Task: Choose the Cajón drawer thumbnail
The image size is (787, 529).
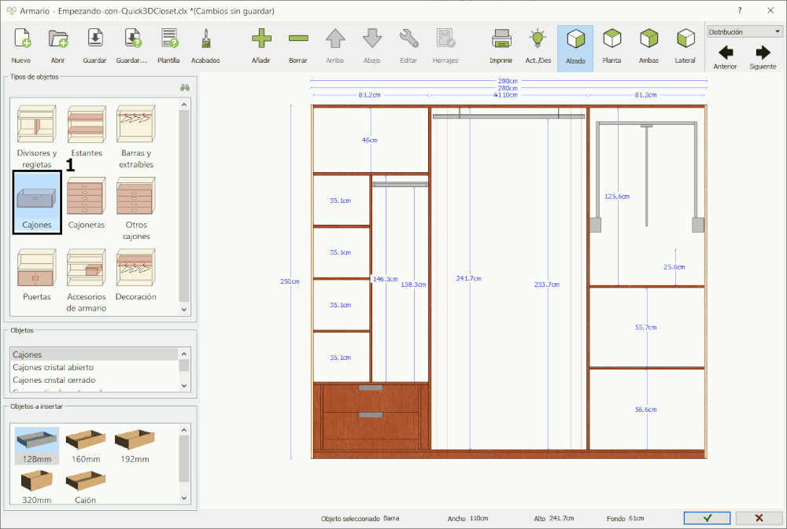Action: [86, 487]
